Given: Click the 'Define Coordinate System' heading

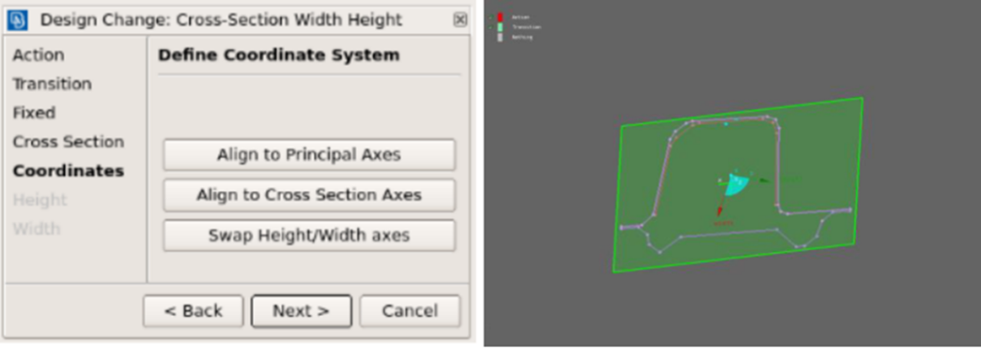Looking at the screenshot, I should pyautogui.click(x=279, y=55).
